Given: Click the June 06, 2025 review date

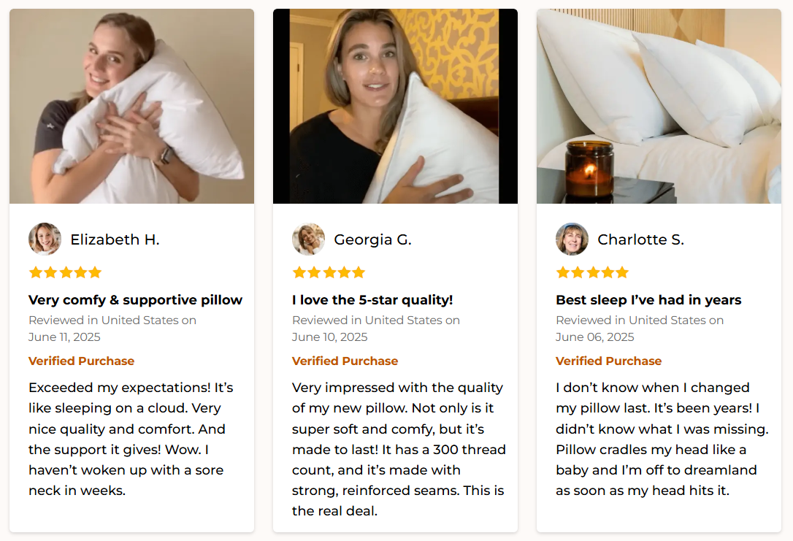Looking at the screenshot, I should tap(594, 337).
